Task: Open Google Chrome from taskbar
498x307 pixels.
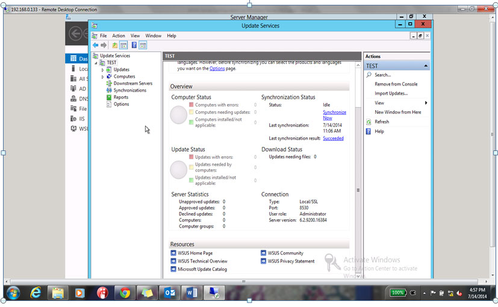Action: pyautogui.click(x=125, y=293)
